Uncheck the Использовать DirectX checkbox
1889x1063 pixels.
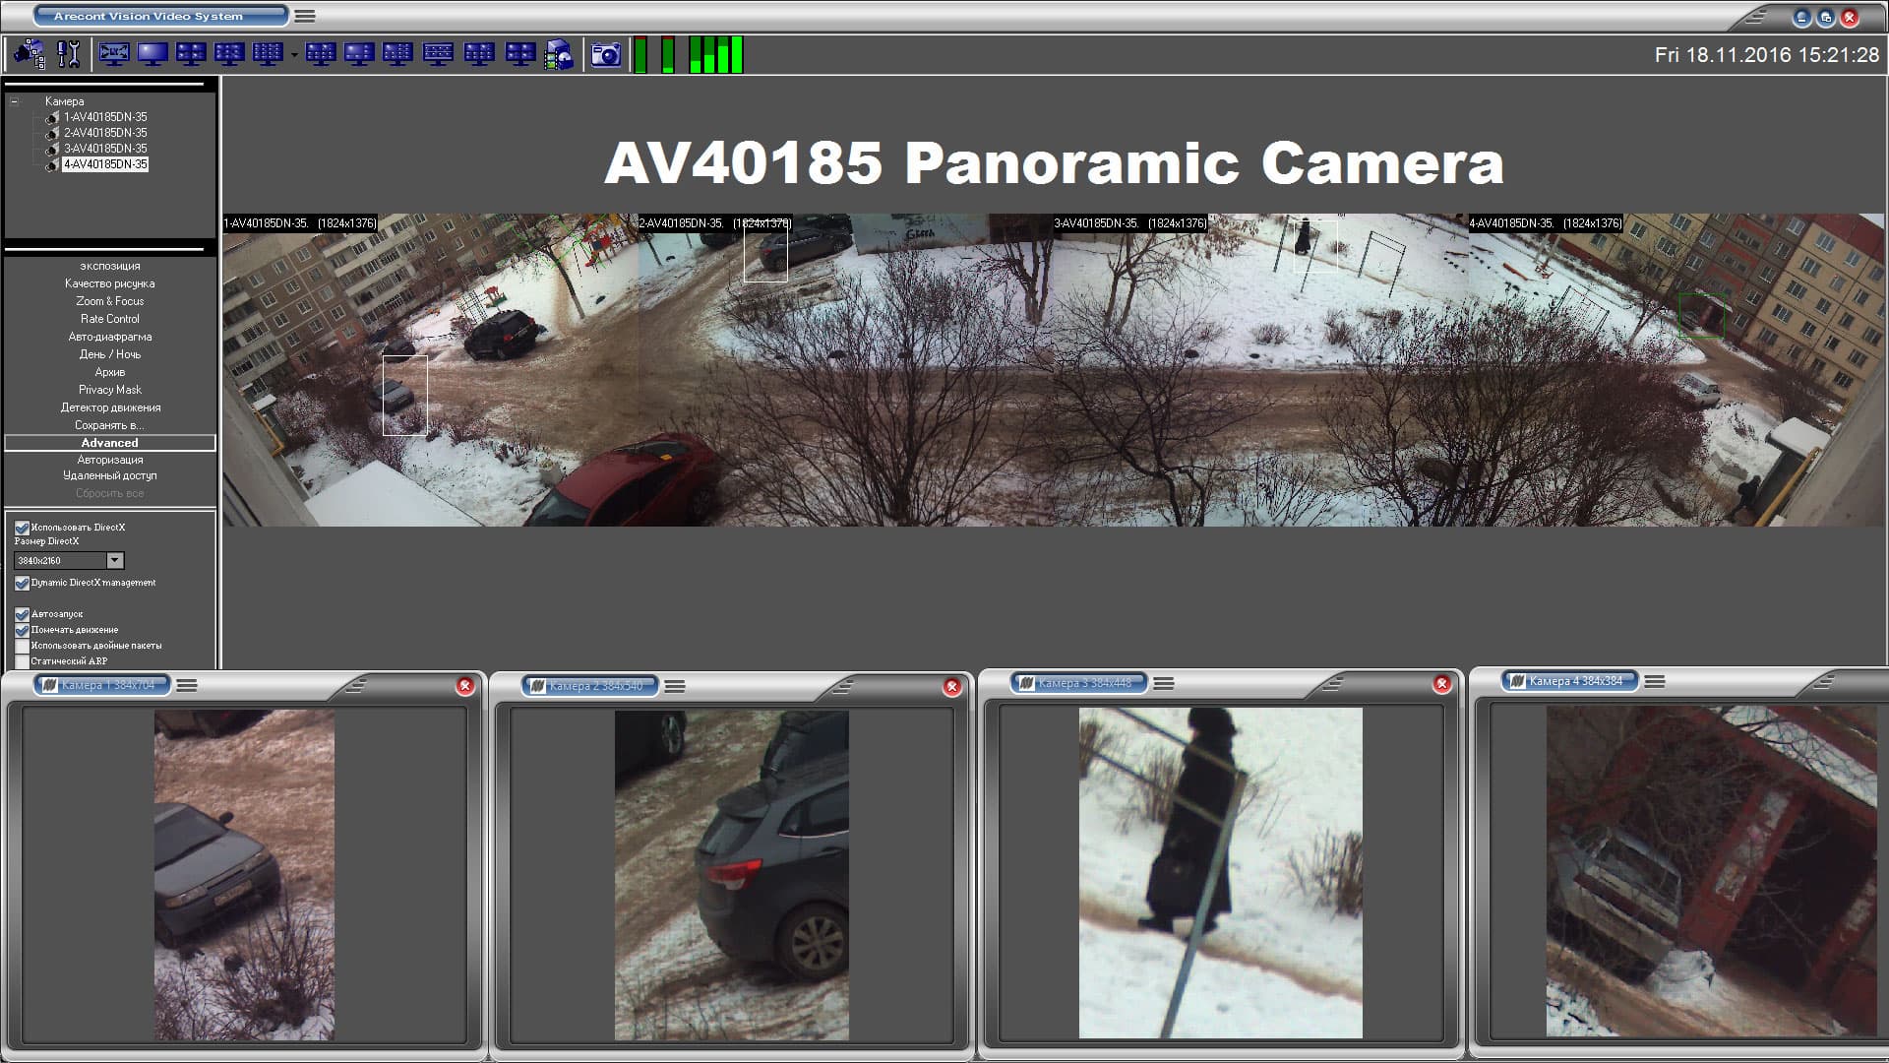[x=22, y=528]
